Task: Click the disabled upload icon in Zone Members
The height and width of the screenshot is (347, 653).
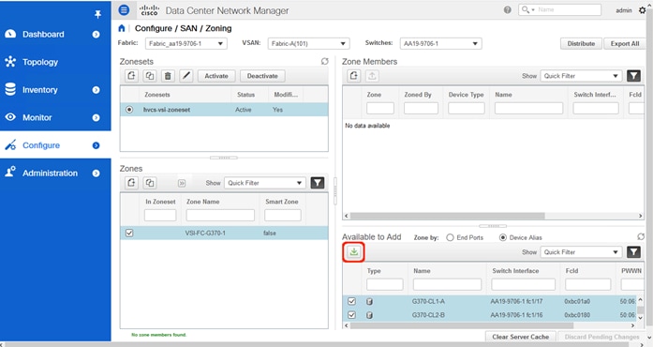Action: click(372, 76)
